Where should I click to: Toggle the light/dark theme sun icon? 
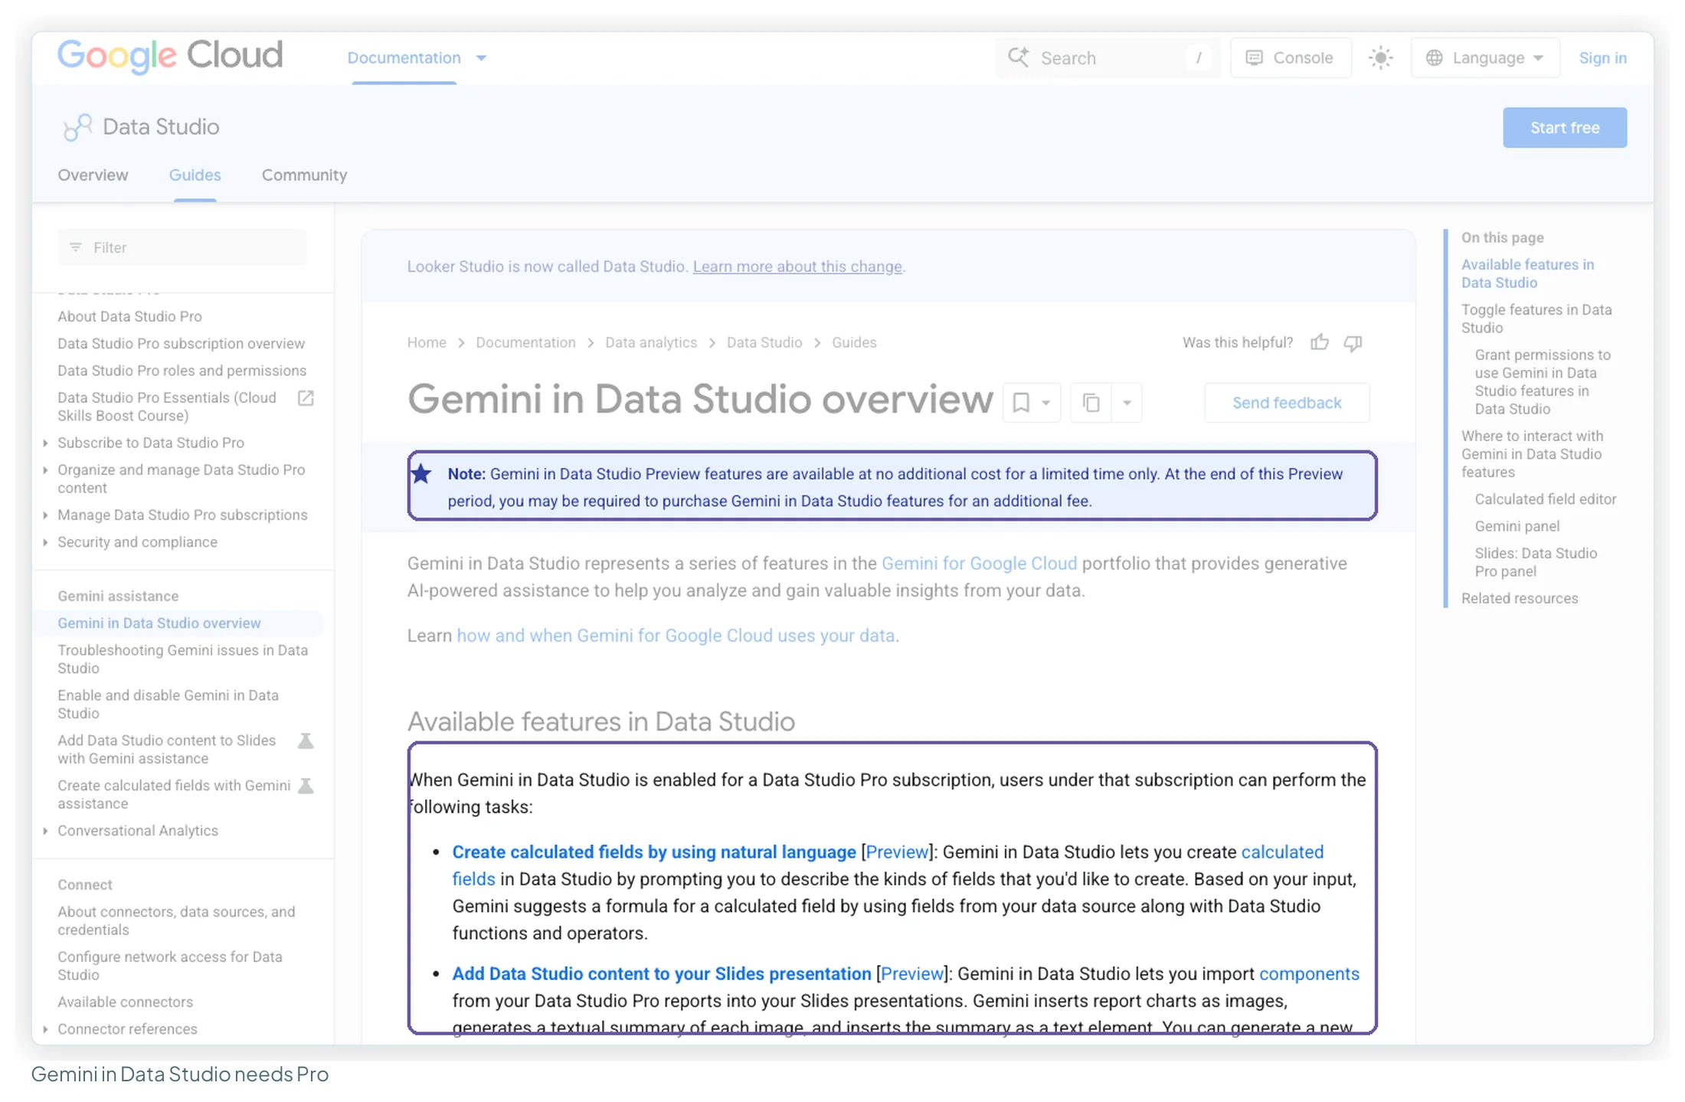click(1380, 58)
